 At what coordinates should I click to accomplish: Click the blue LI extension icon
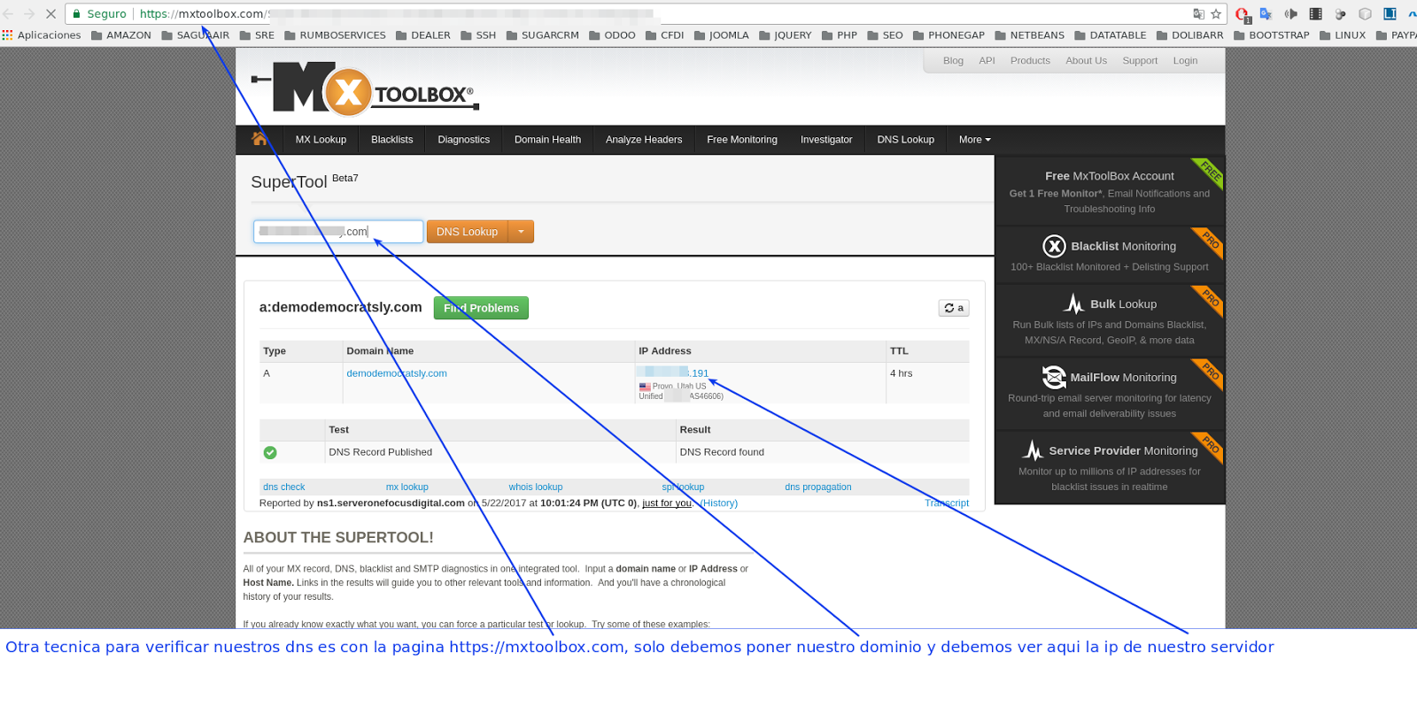pyautogui.click(x=1390, y=13)
